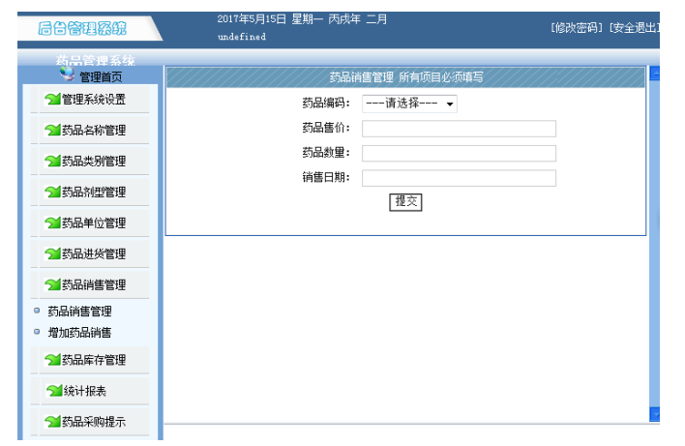Image resolution: width=685 pixels, height=446 pixels.
Task: Click the green arrow icon beside 药品单位管理
Action: click(x=52, y=223)
